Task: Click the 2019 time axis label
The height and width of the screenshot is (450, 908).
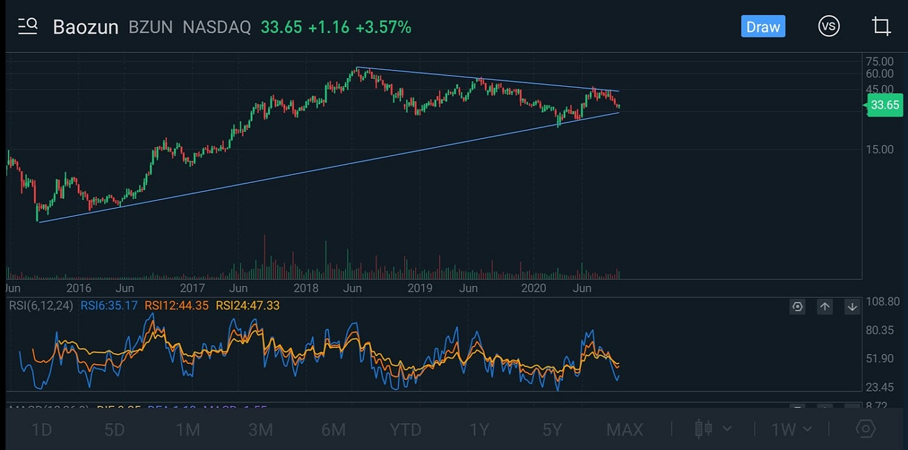Action: click(420, 288)
